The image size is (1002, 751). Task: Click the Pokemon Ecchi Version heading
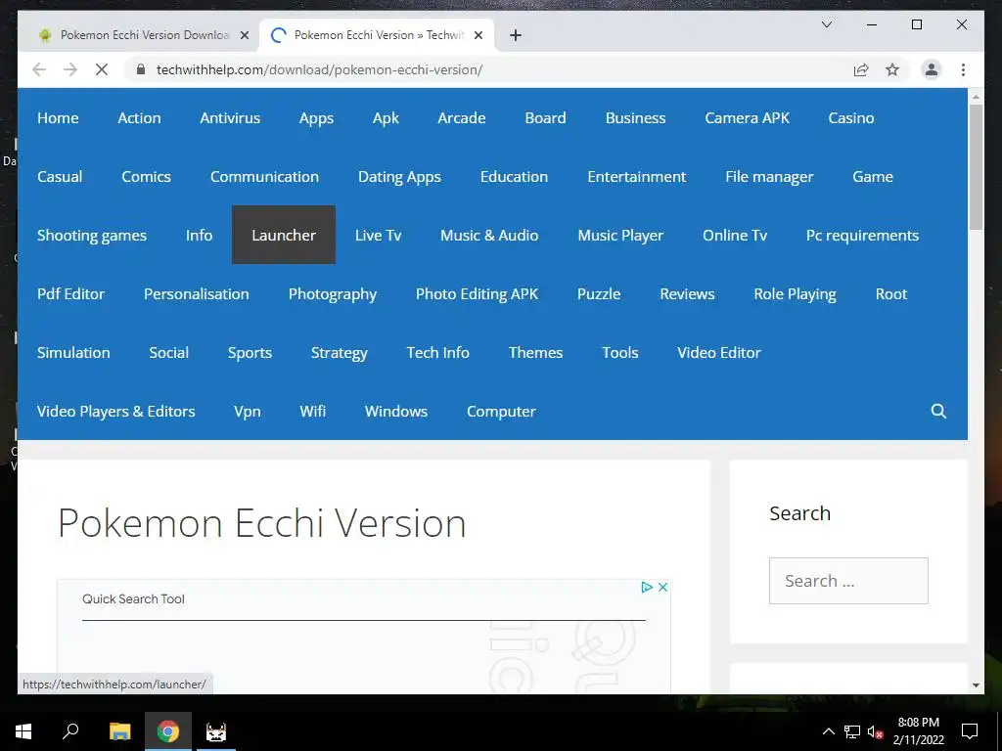coord(262,523)
